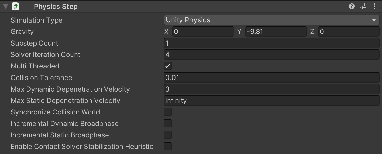
Task: Open the component presets icon
Action: [363, 6]
